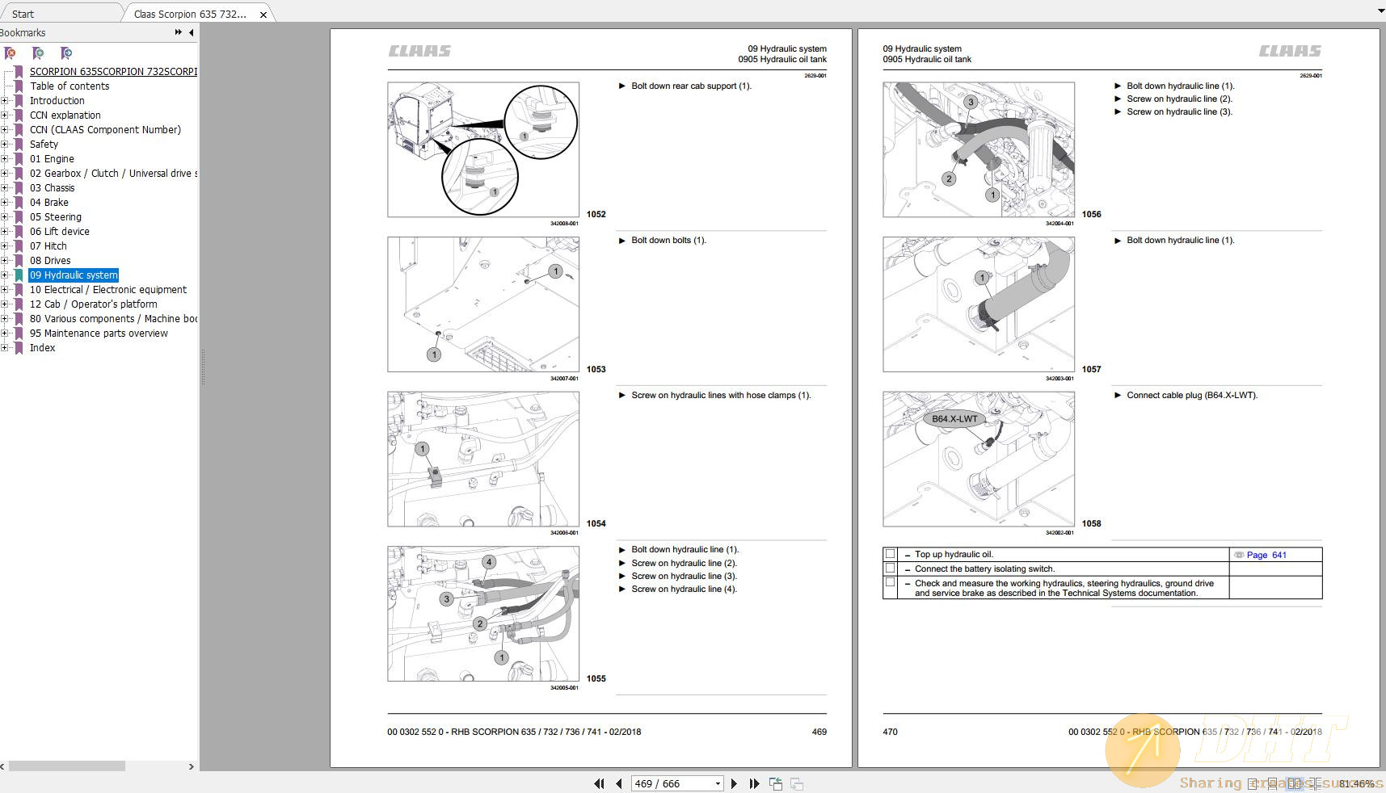1386x793 pixels.
Task: Collapse the Bookmarks panel with the left arrow
Action: coord(192,32)
